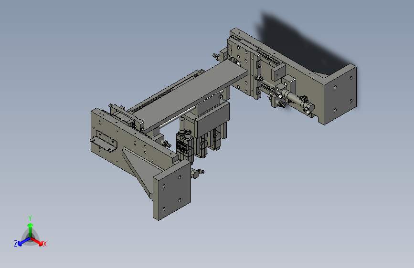The height and width of the screenshot is (268, 414).
Task: Click the green Y axis arrow on triad
Action: point(31,230)
